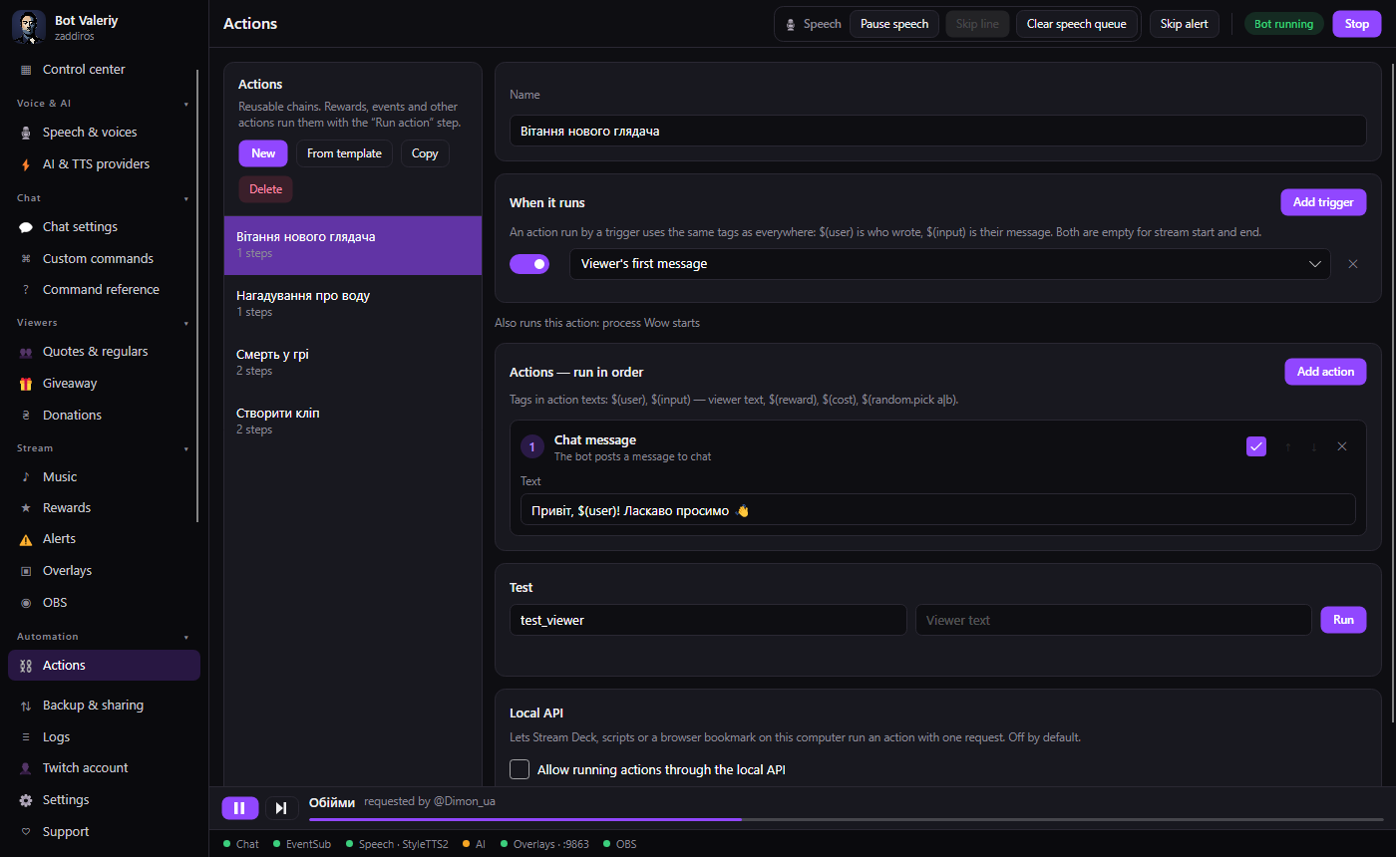
Task: Clear the speech queue
Action: (1077, 24)
